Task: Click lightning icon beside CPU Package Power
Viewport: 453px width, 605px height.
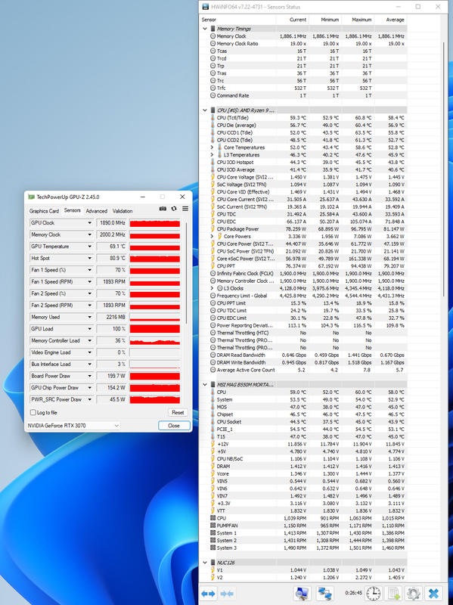Action: coord(213,229)
